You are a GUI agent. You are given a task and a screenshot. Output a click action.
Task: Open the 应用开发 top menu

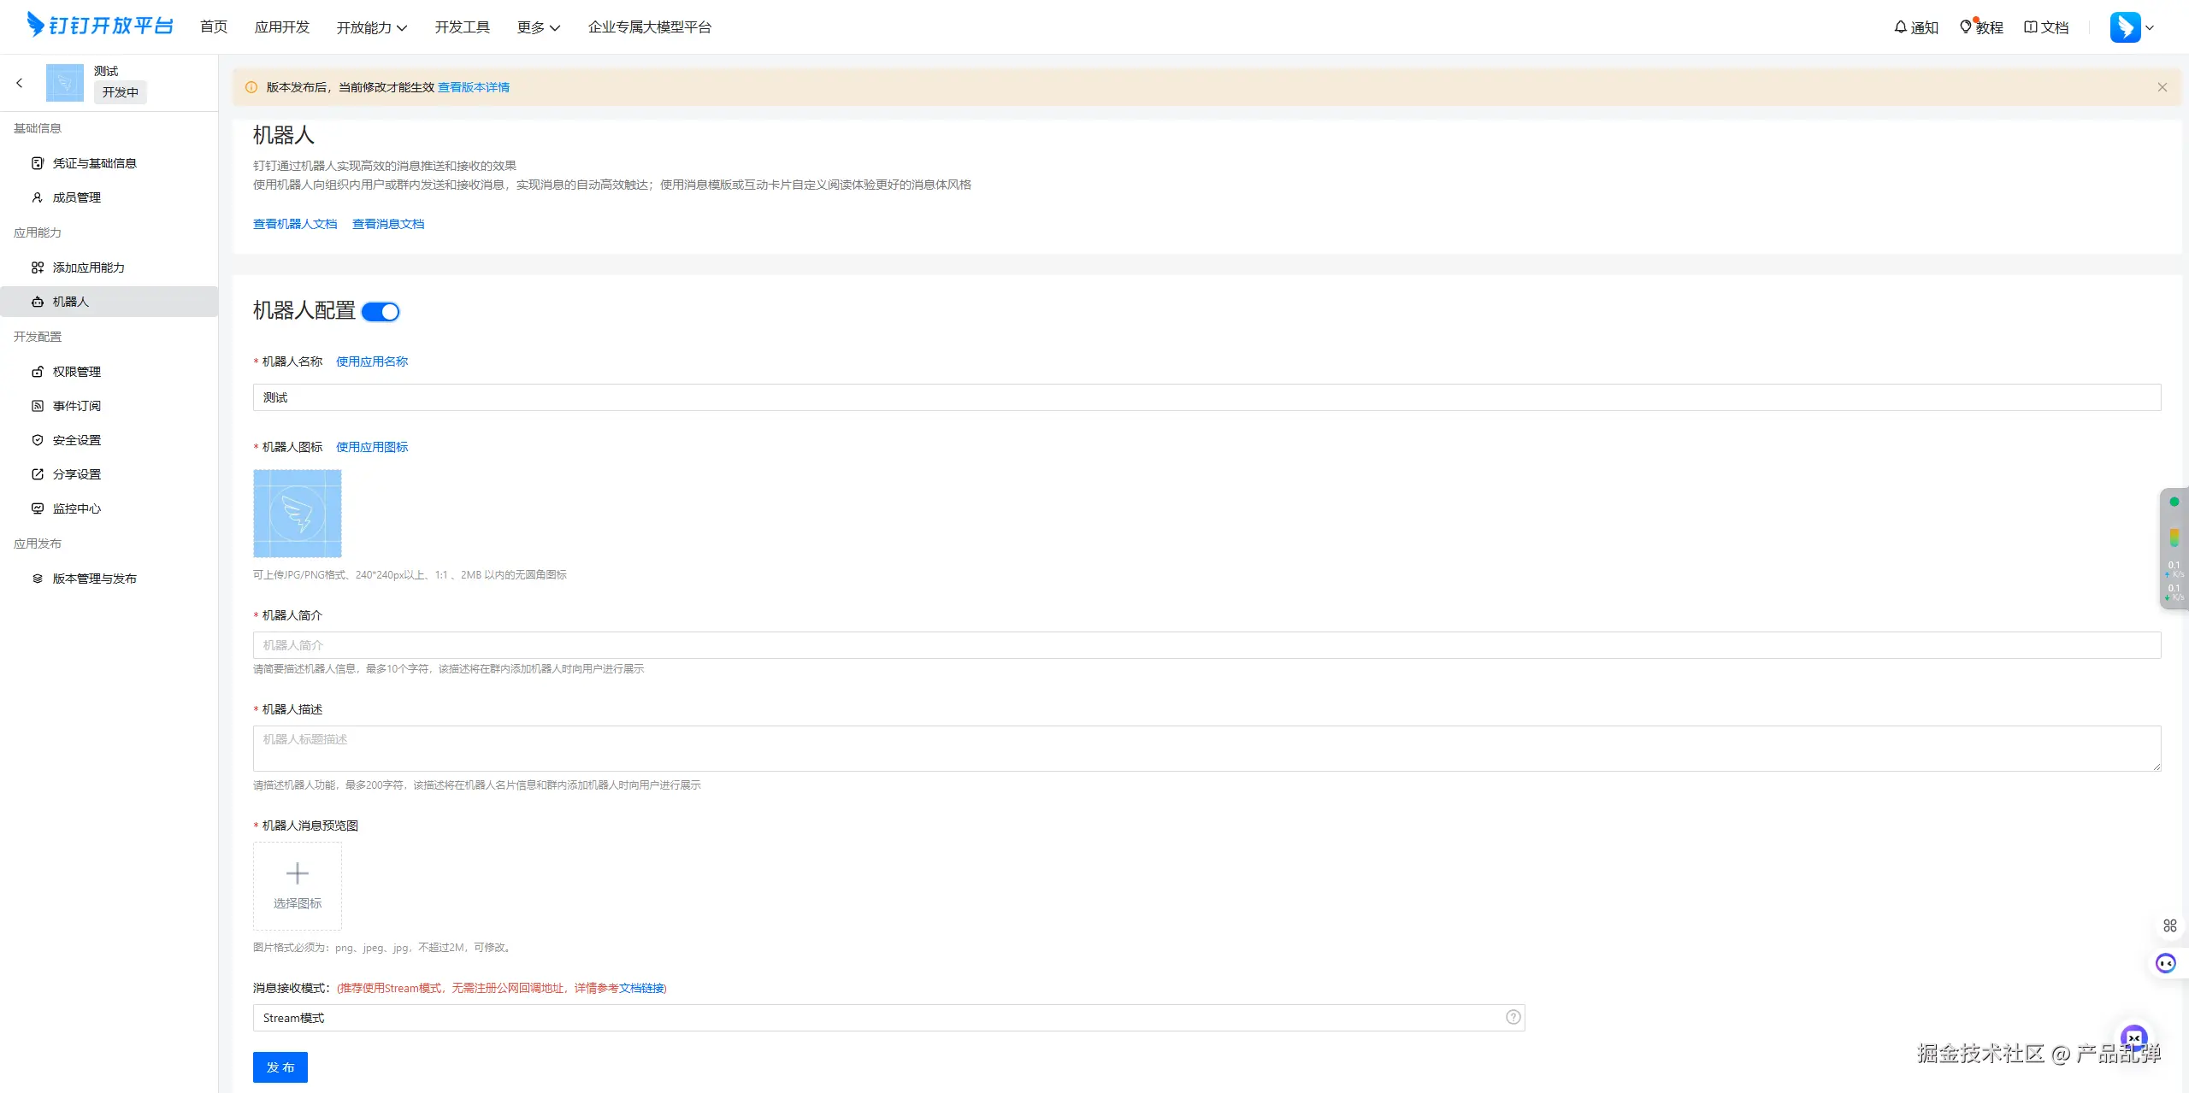[x=281, y=27]
